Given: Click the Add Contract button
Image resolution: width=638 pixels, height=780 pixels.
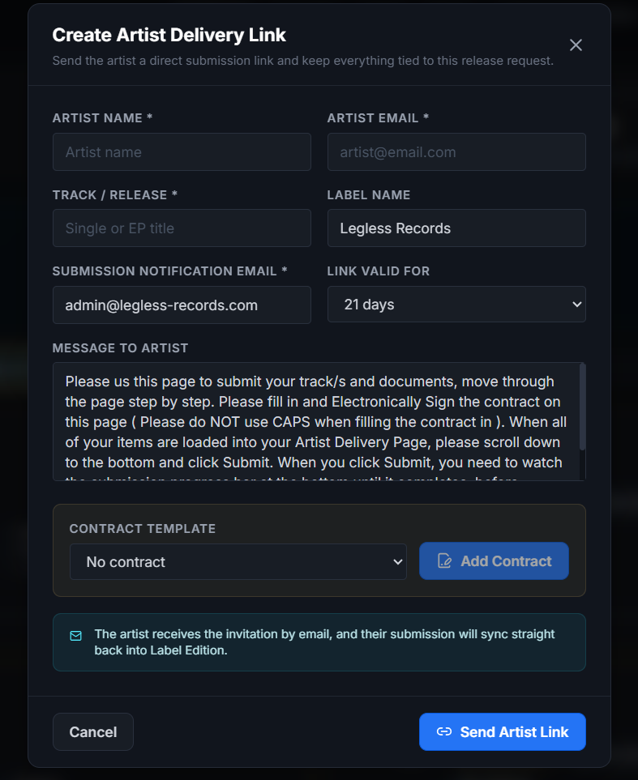Looking at the screenshot, I should (x=494, y=560).
